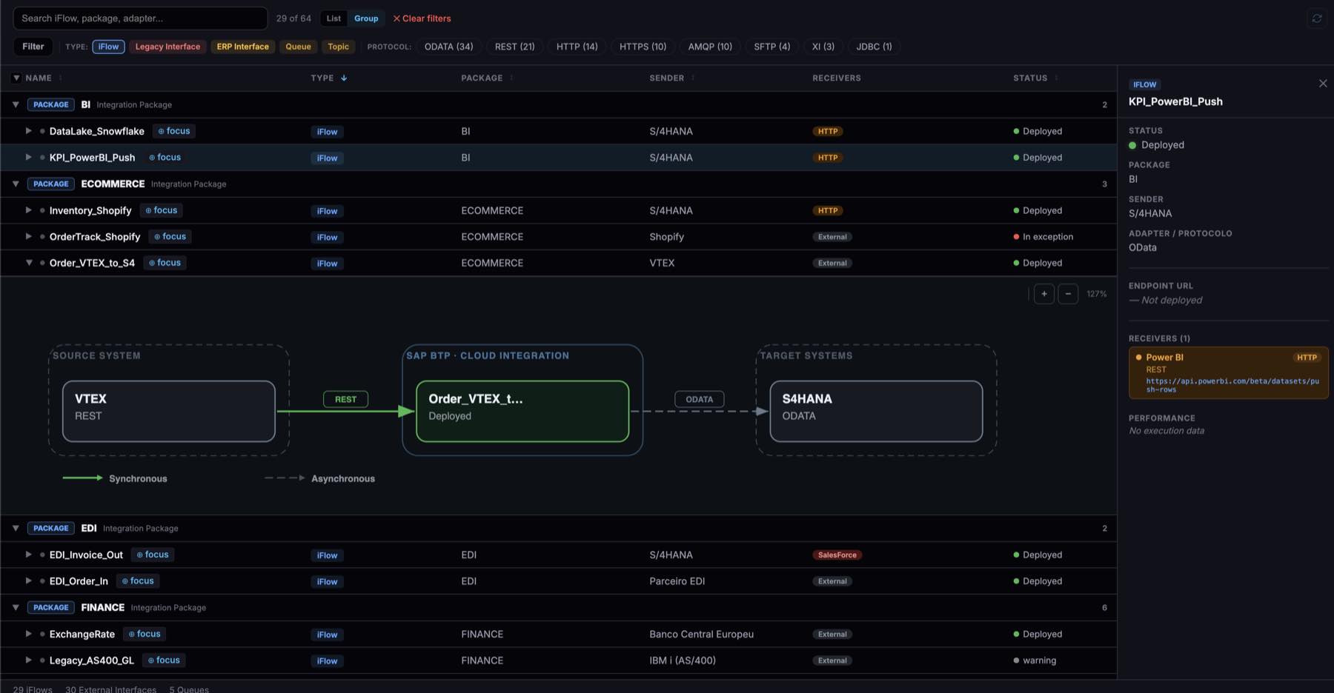Click the focus badge on EDI_Invoice_Out
Screen dimensions: 1334x693
tap(153, 555)
